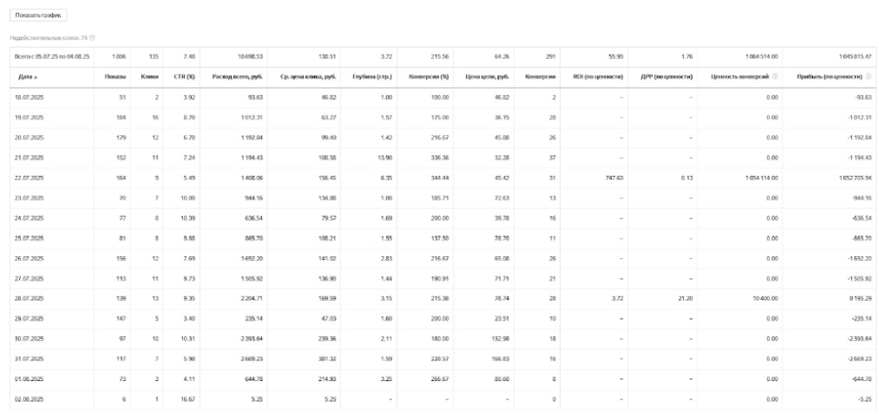Sort by Конверсия (%) header
The height and width of the screenshot is (414, 879).
click(429, 76)
